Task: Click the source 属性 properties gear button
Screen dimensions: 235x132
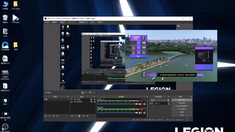Action: point(84,93)
